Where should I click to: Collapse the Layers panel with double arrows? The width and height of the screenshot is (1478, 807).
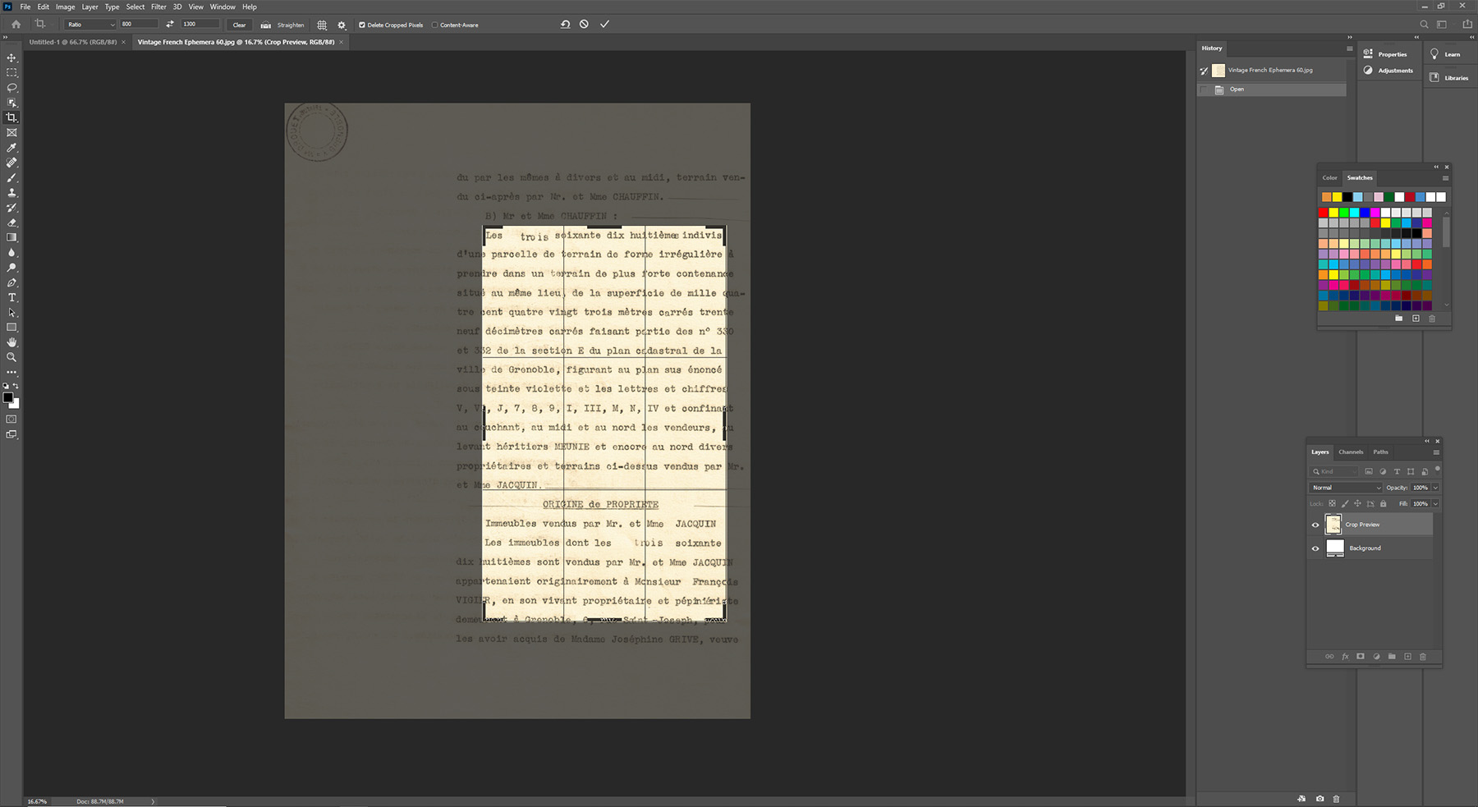pos(1427,441)
